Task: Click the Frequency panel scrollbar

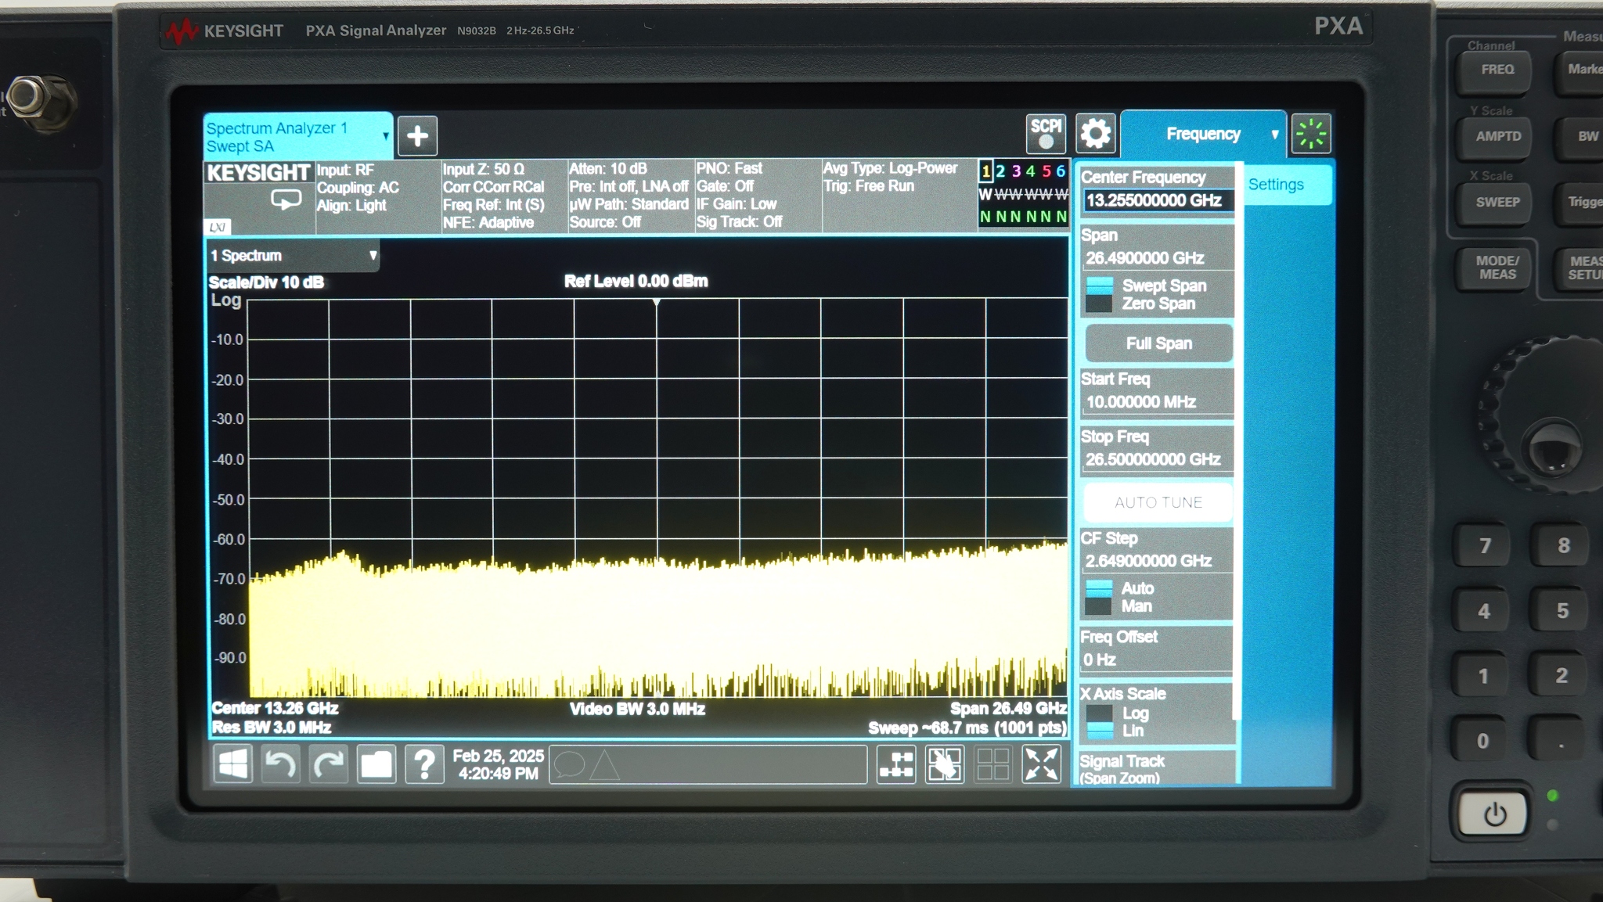Action: pos(1238,442)
